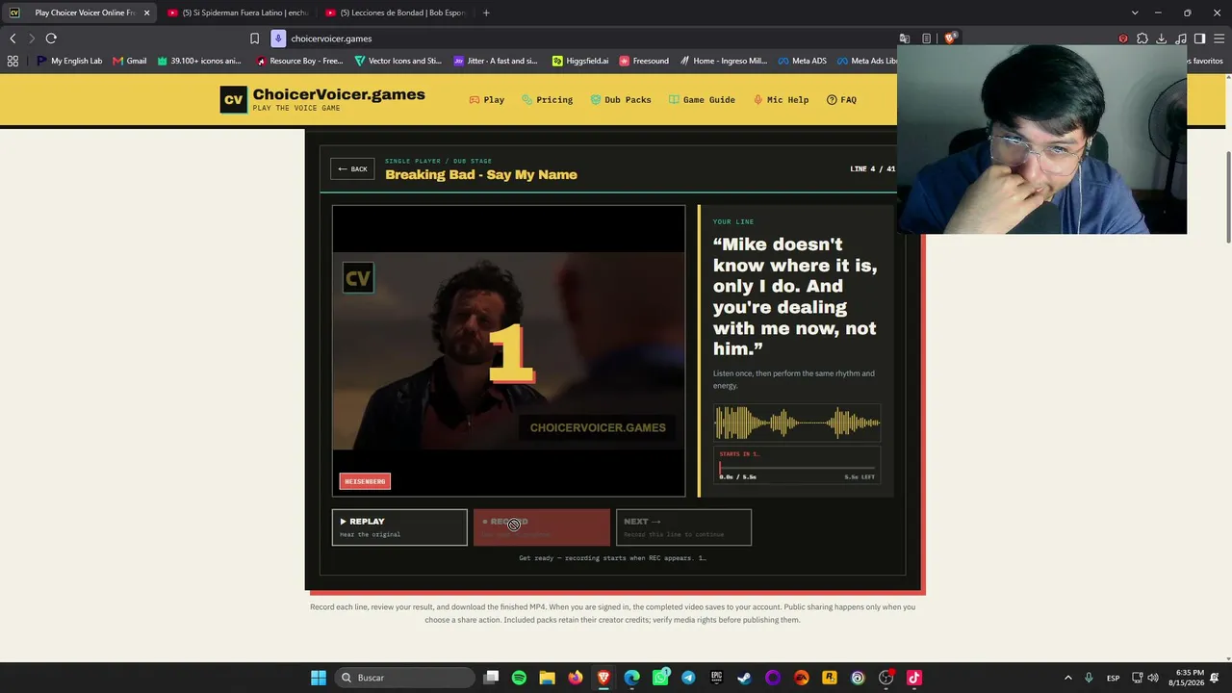
Task: Open Epic Games Launcher from the taskbar
Action: 716,678
